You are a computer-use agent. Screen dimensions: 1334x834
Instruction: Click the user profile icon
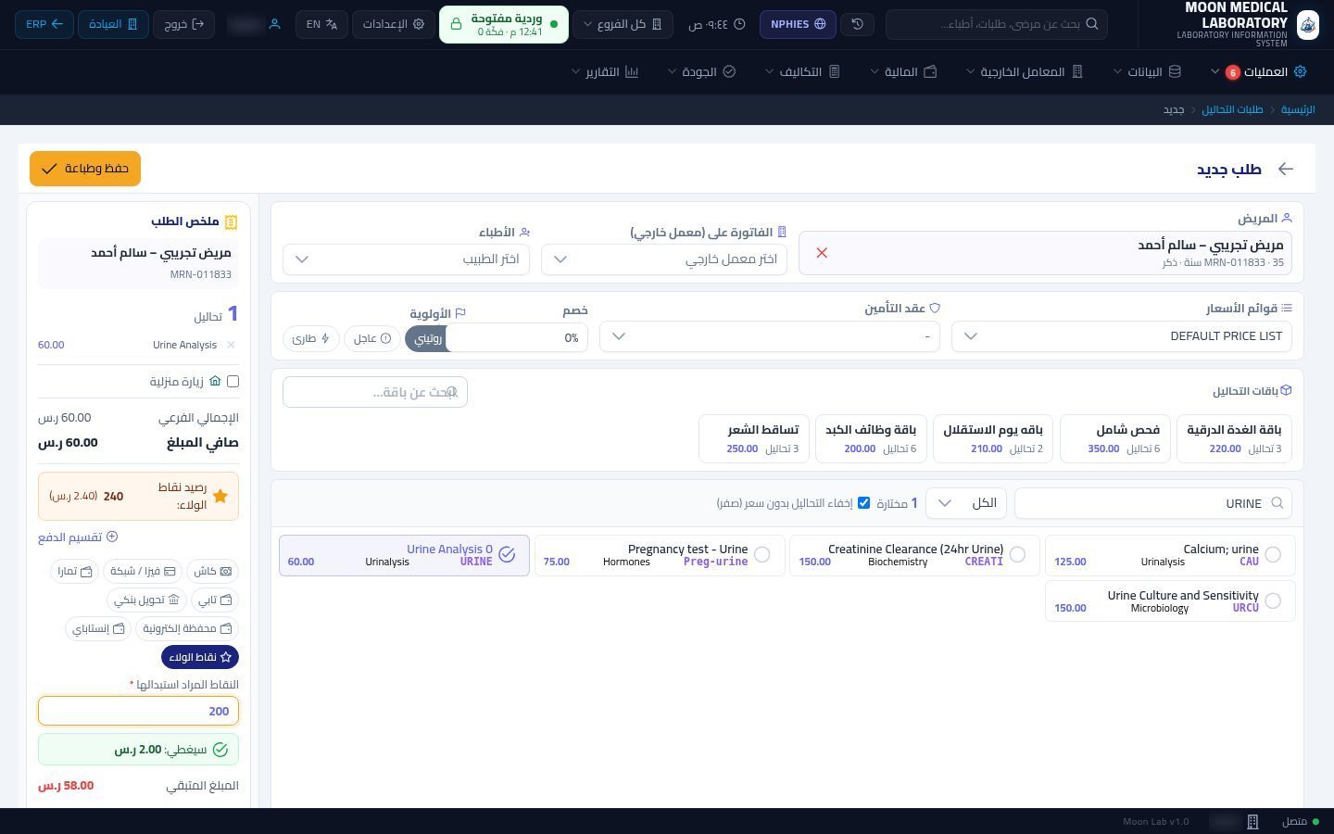(x=274, y=24)
